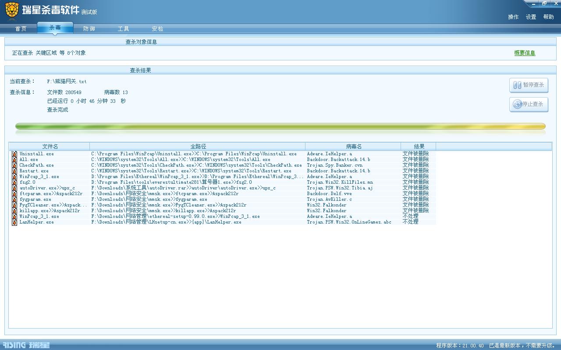Click the scan progress bar
The width and height of the screenshot is (561, 350).
pyautogui.click(x=280, y=126)
